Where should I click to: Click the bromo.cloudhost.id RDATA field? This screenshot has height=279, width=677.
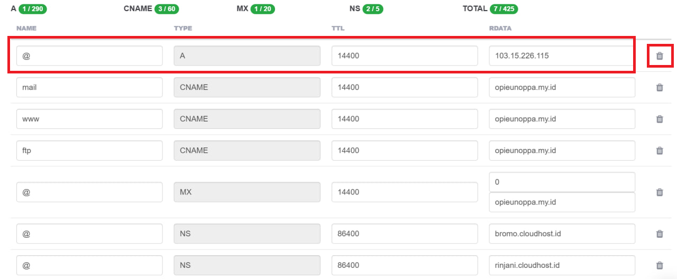pyautogui.click(x=562, y=234)
